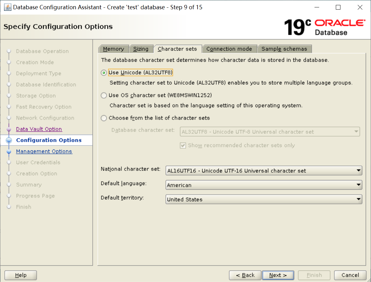Click the Specify Configuration Options heading

point(58,27)
